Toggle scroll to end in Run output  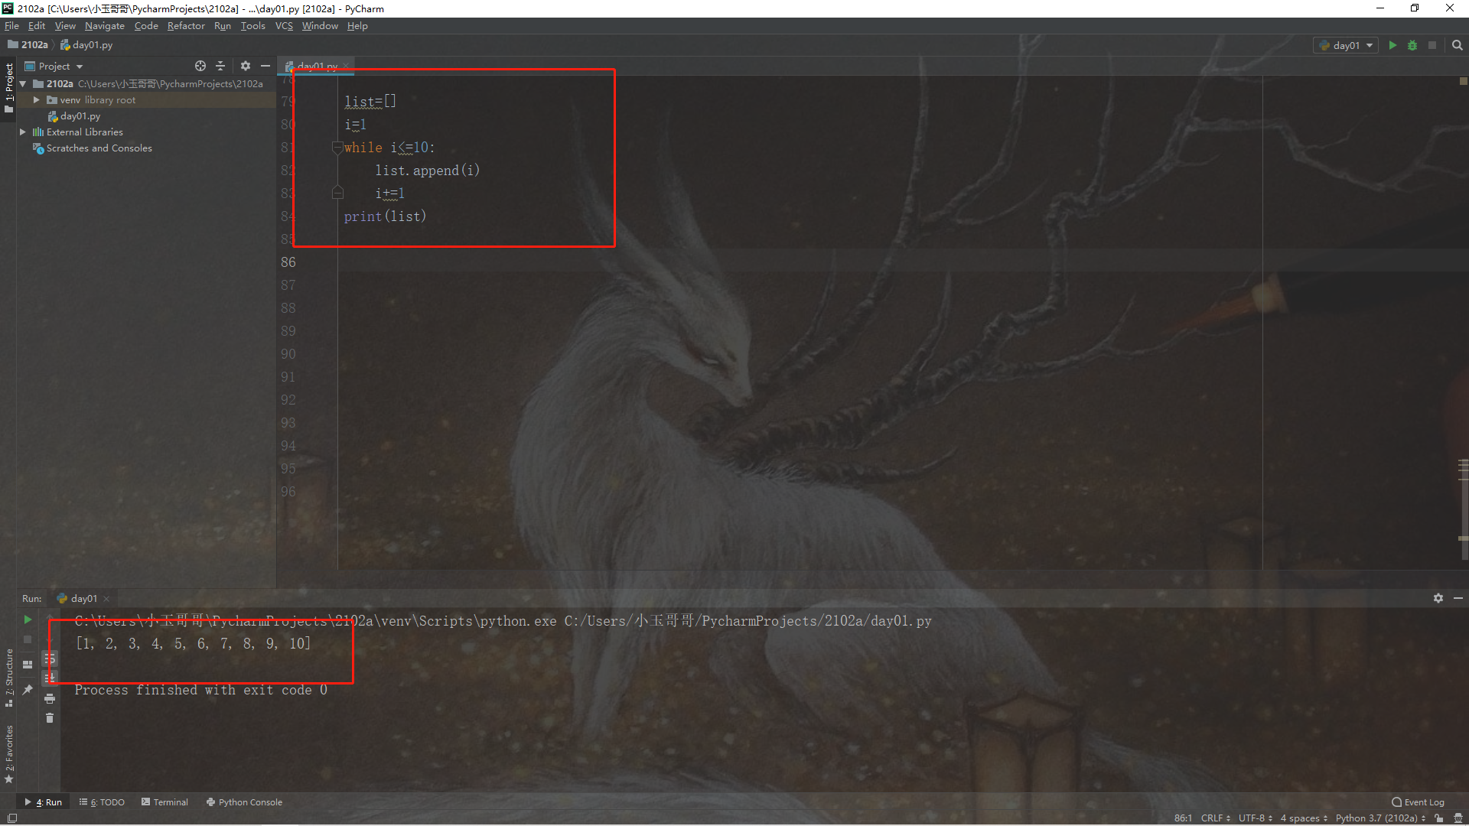coord(50,678)
